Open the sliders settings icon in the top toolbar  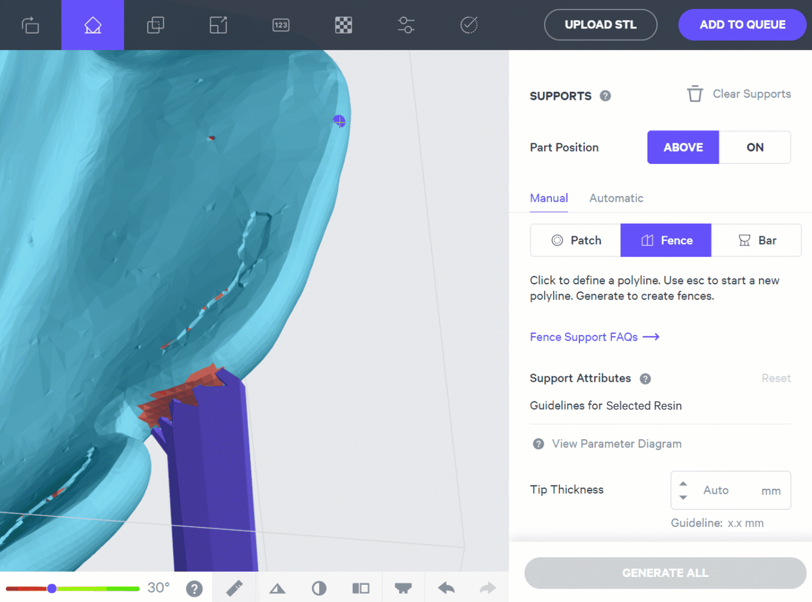406,25
